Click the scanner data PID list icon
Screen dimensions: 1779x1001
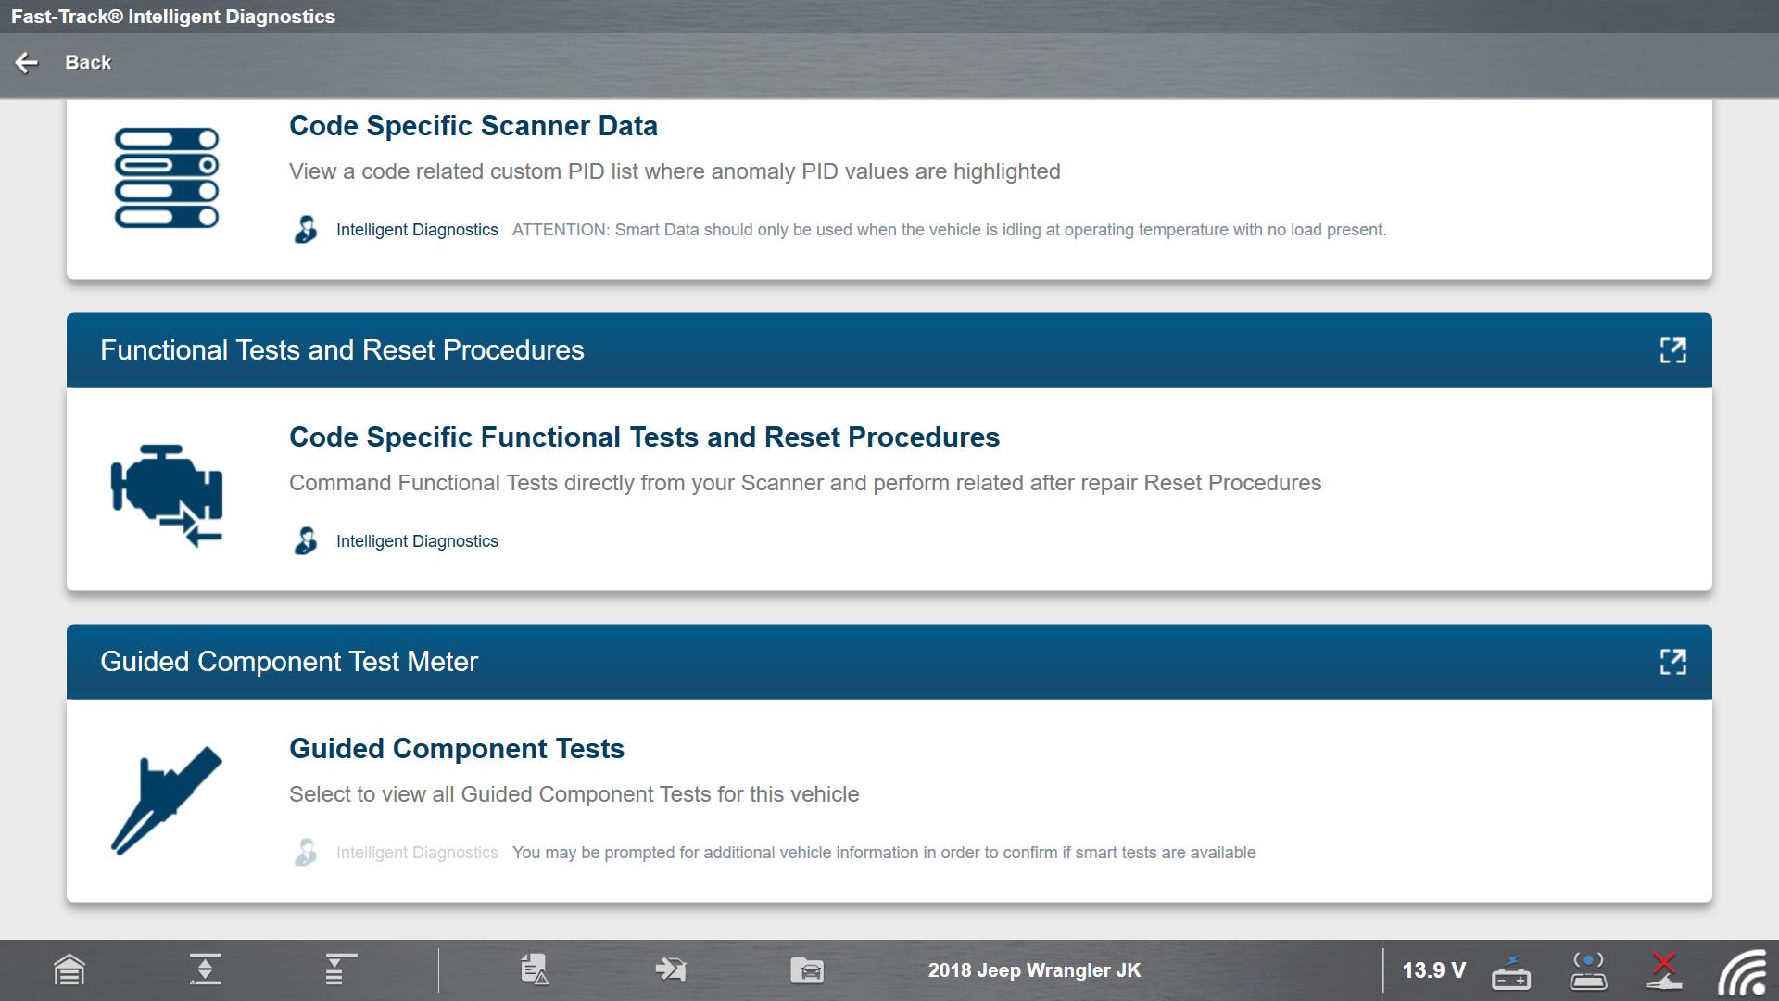pos(167,178)
